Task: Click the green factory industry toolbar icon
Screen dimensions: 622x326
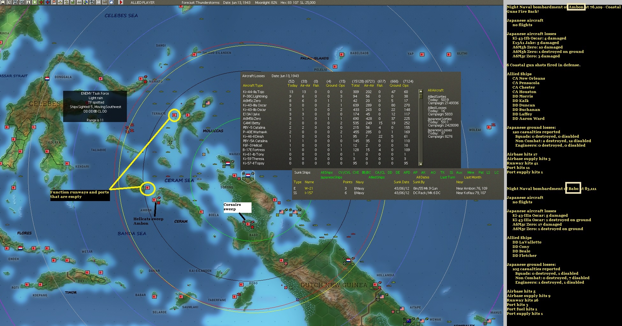Action: pyautogui.click(x=73, y=2)
